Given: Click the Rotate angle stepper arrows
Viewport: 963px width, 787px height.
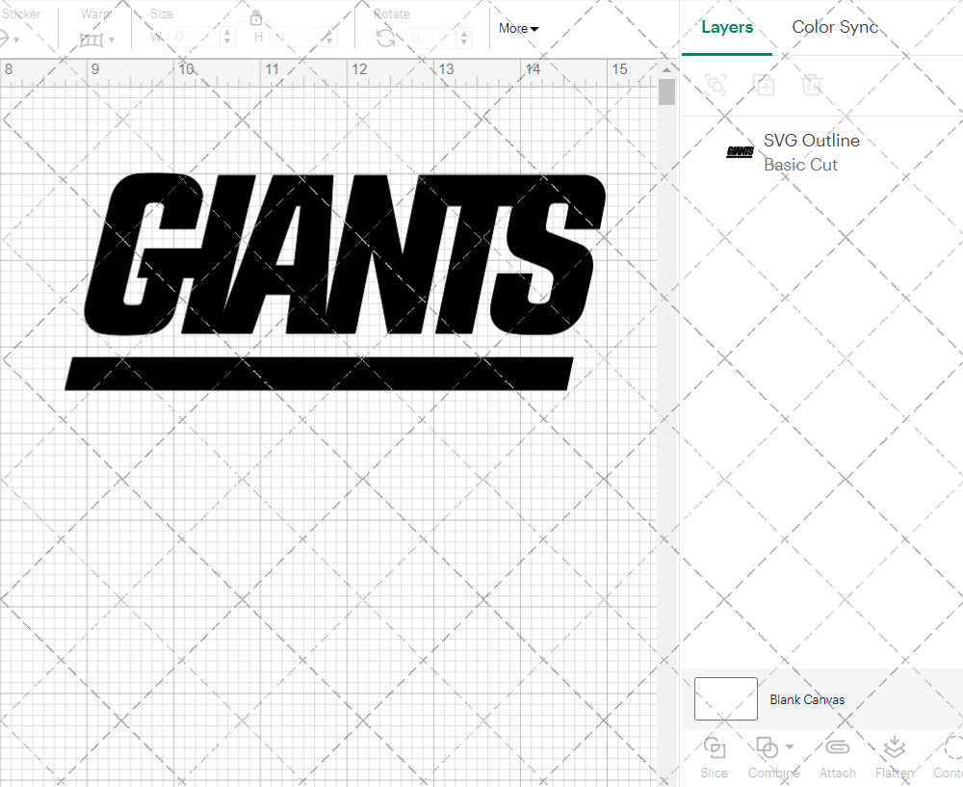Looking at the screenshot, I should (x=465, y=38).
